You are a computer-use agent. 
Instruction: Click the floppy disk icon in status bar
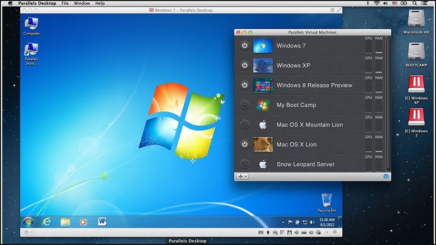click(x=289, y=232)
